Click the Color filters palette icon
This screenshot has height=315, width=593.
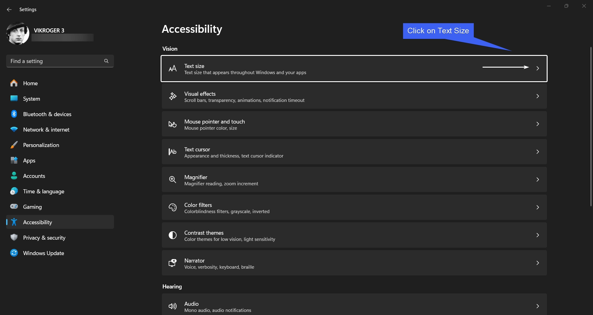pyautogui.click(x=173, y=207)
